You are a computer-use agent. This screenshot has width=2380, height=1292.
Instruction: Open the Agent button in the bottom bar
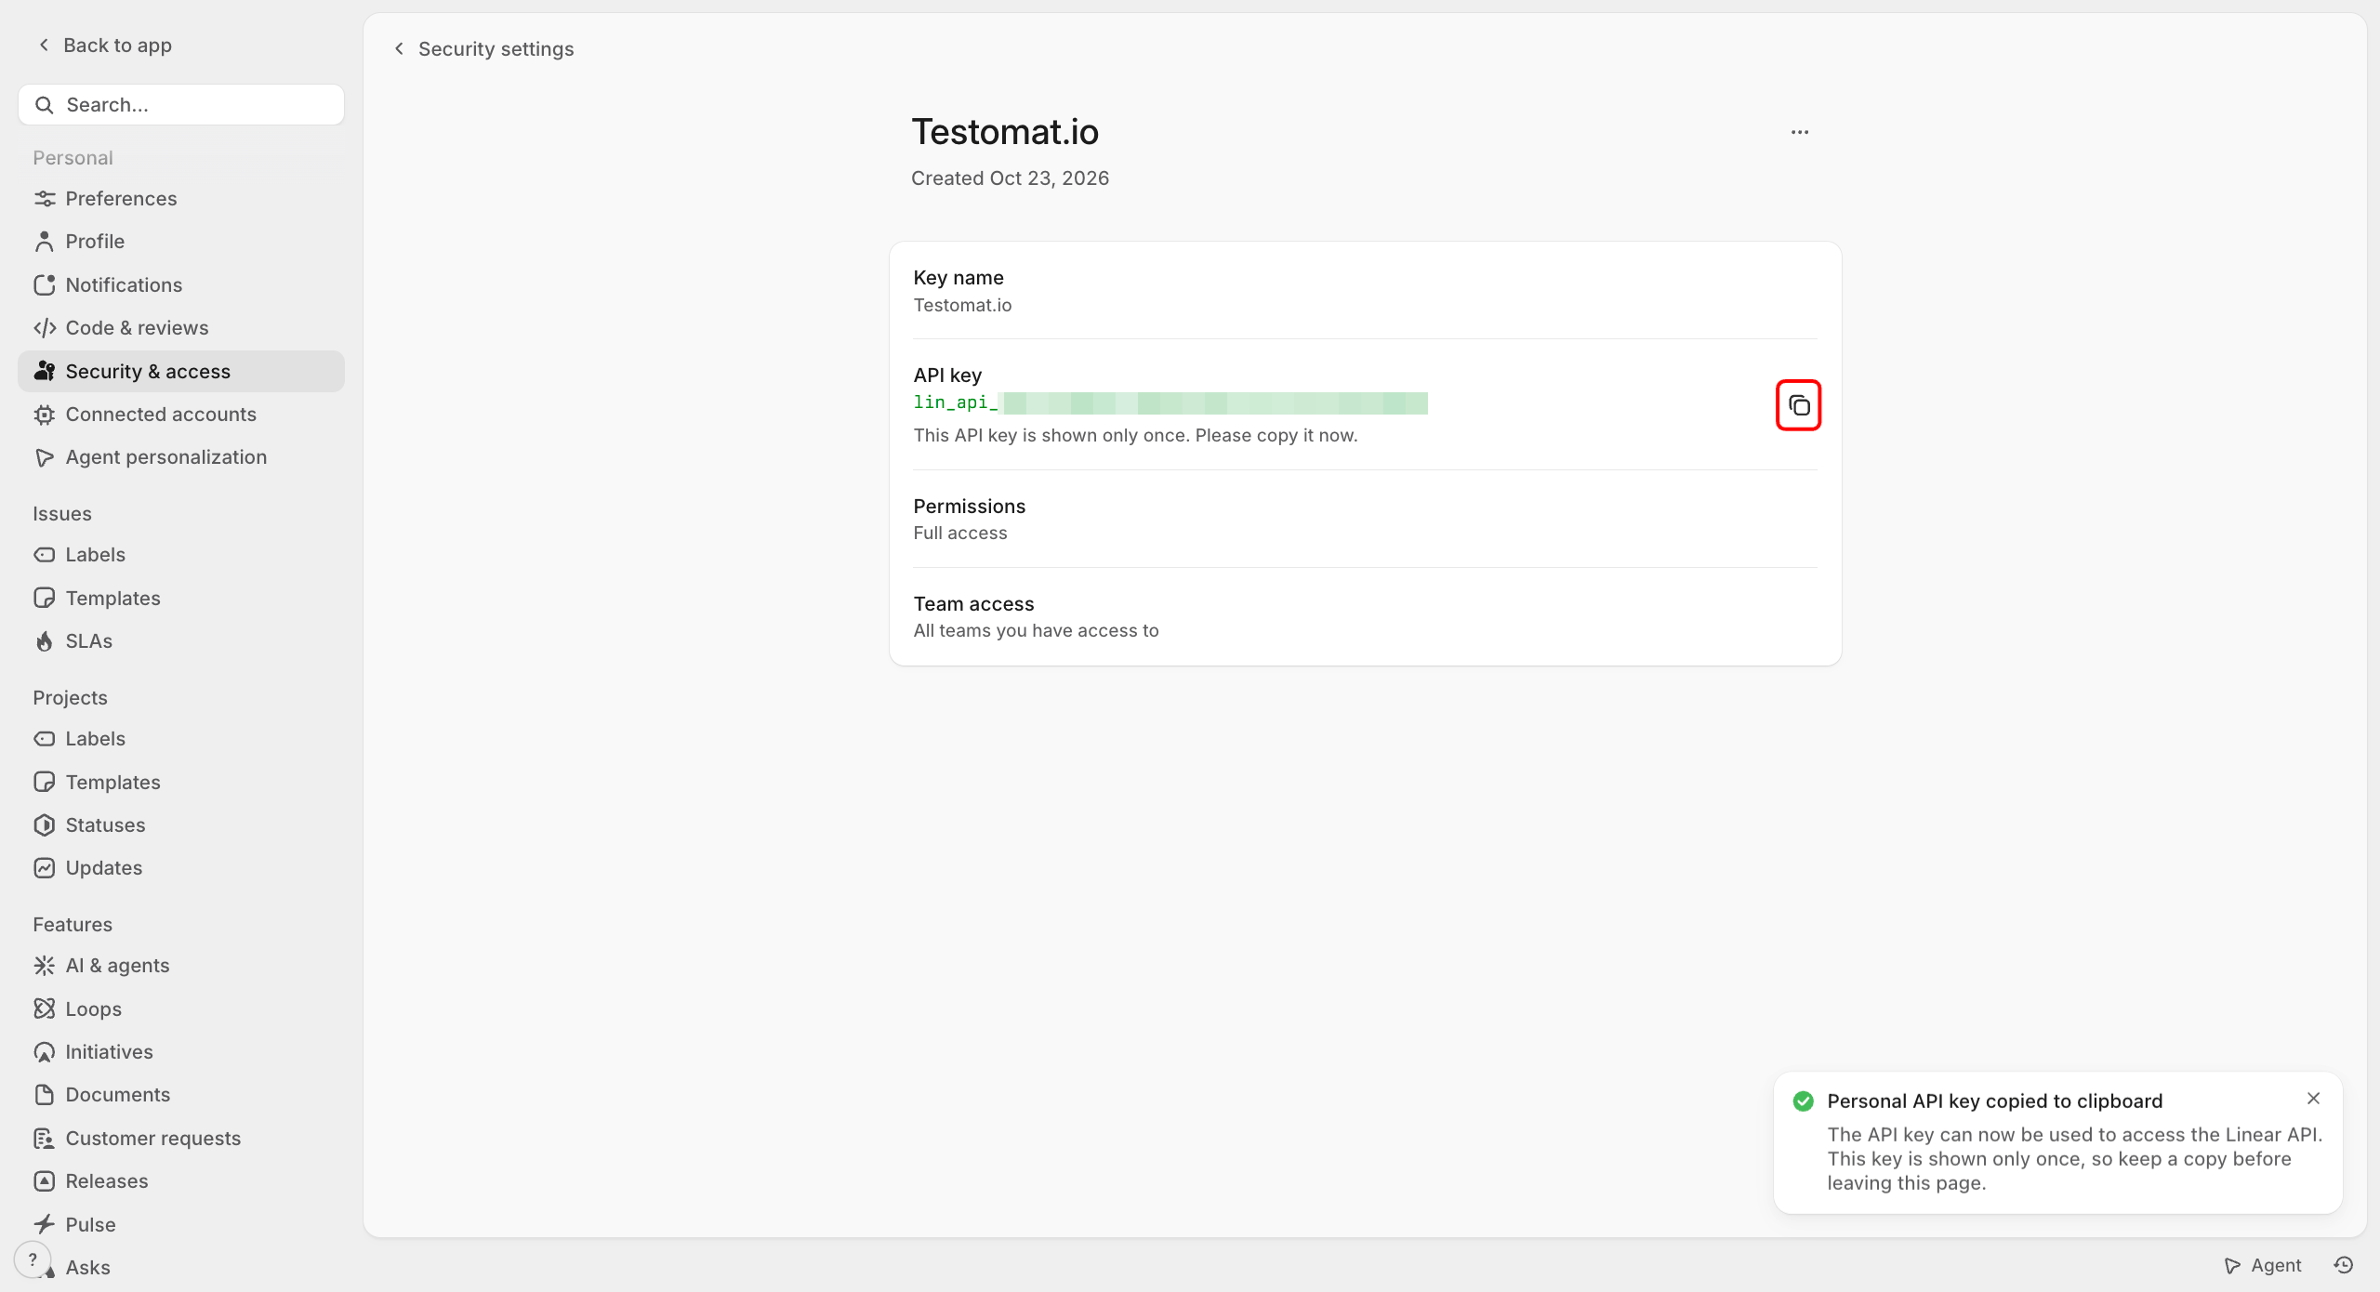pyautogui.click(x=2262, y=1265)
